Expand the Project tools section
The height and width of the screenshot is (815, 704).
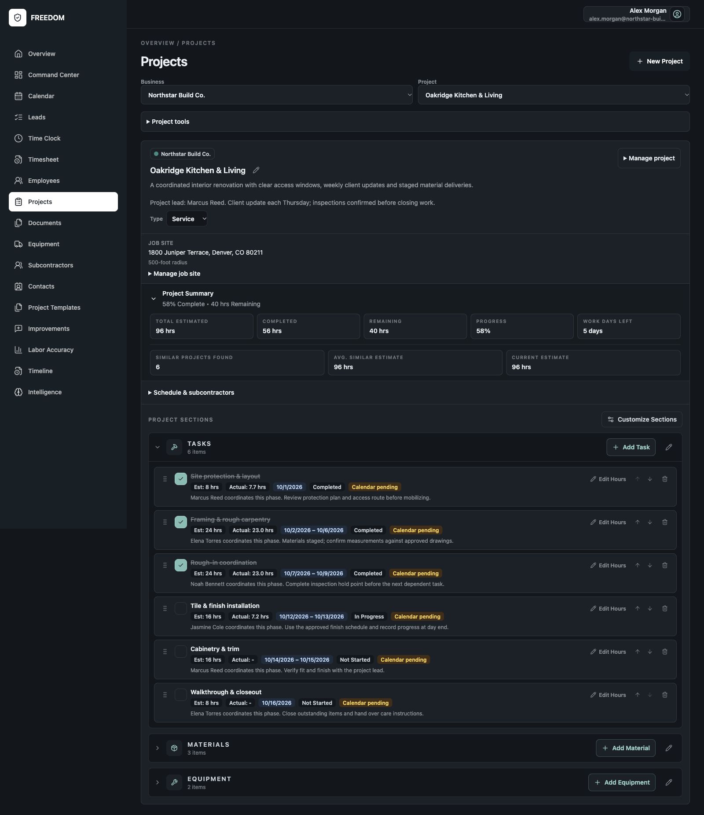(415, 122)
